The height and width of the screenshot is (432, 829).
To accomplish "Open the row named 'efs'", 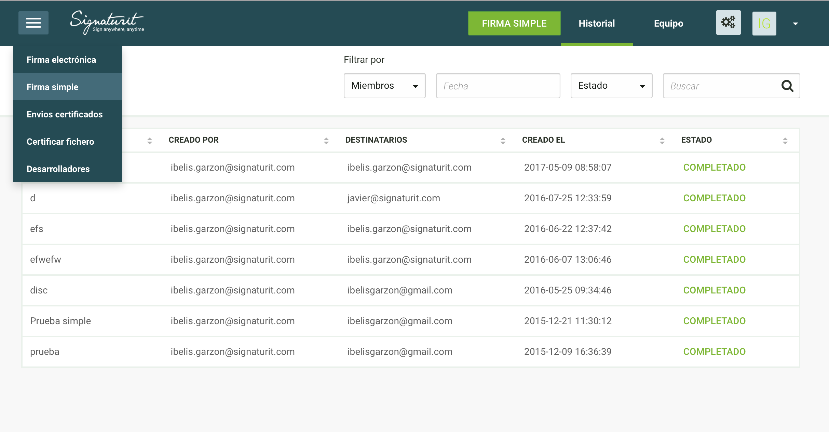I will 411,229.
